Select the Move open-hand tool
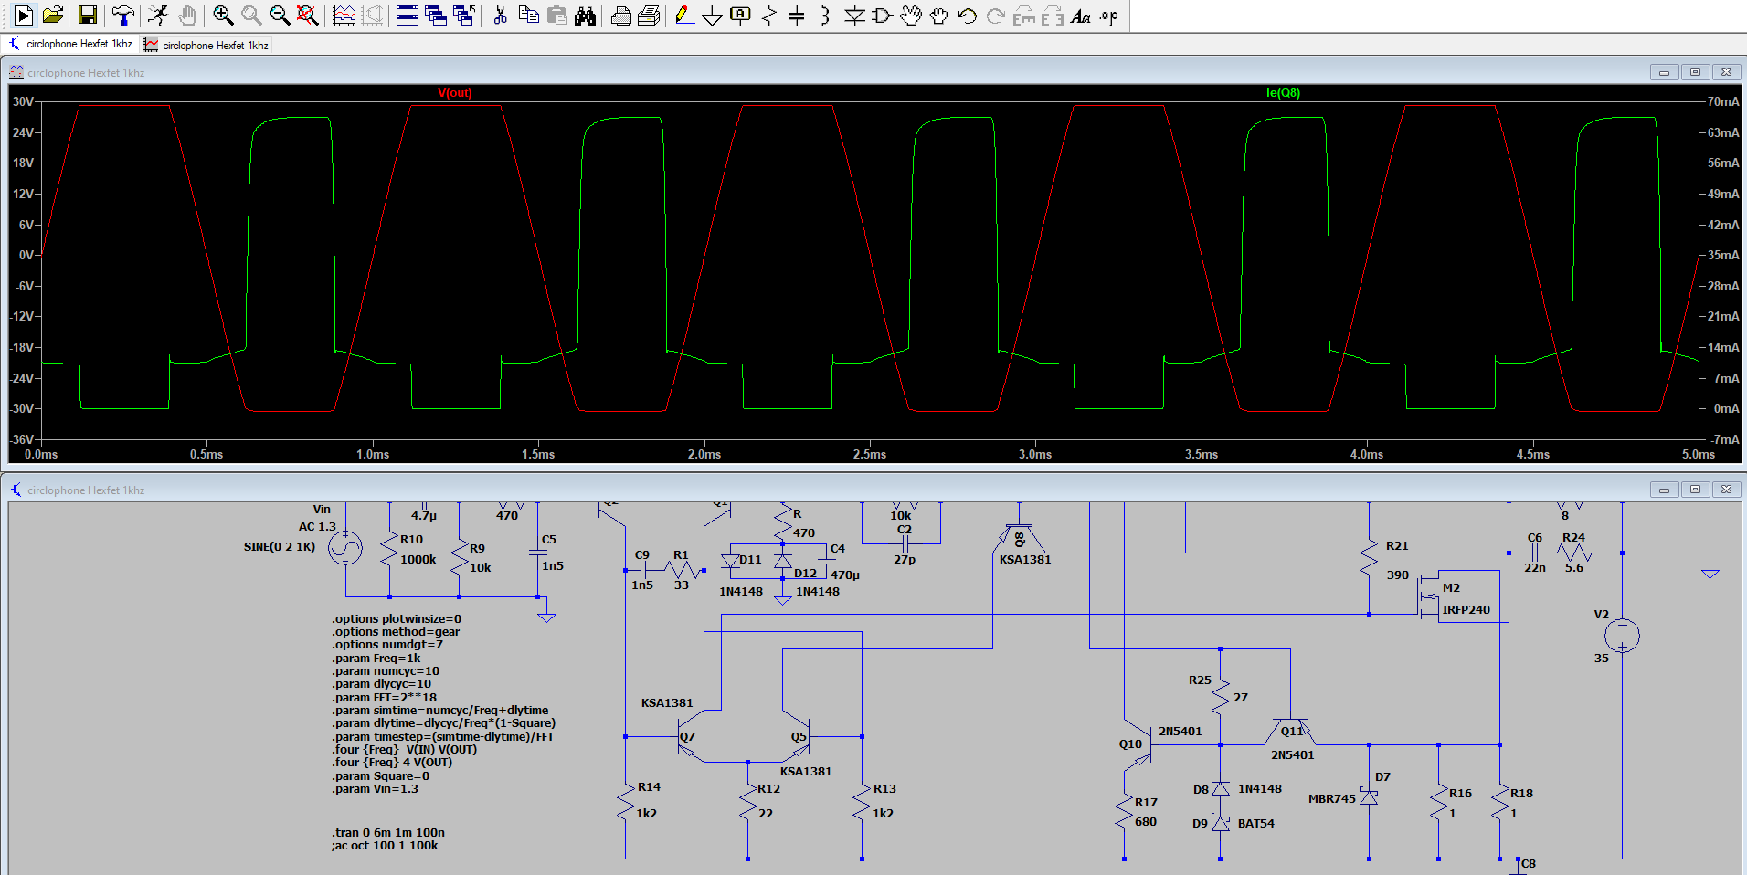The width and height of the screenshot is (1747, 875). tap(911, 16)
